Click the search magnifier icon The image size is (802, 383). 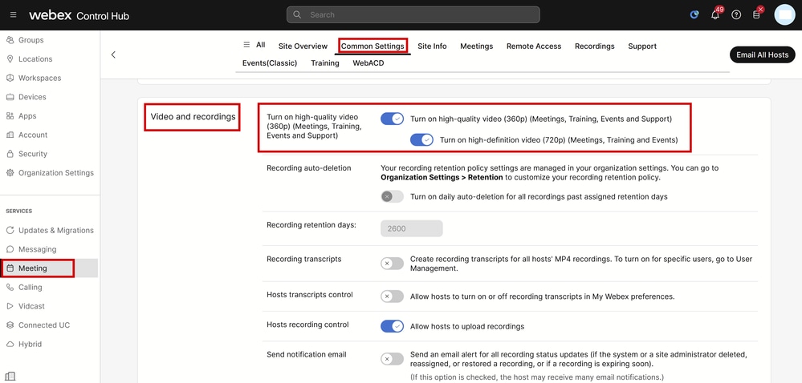tap(297, 14)
